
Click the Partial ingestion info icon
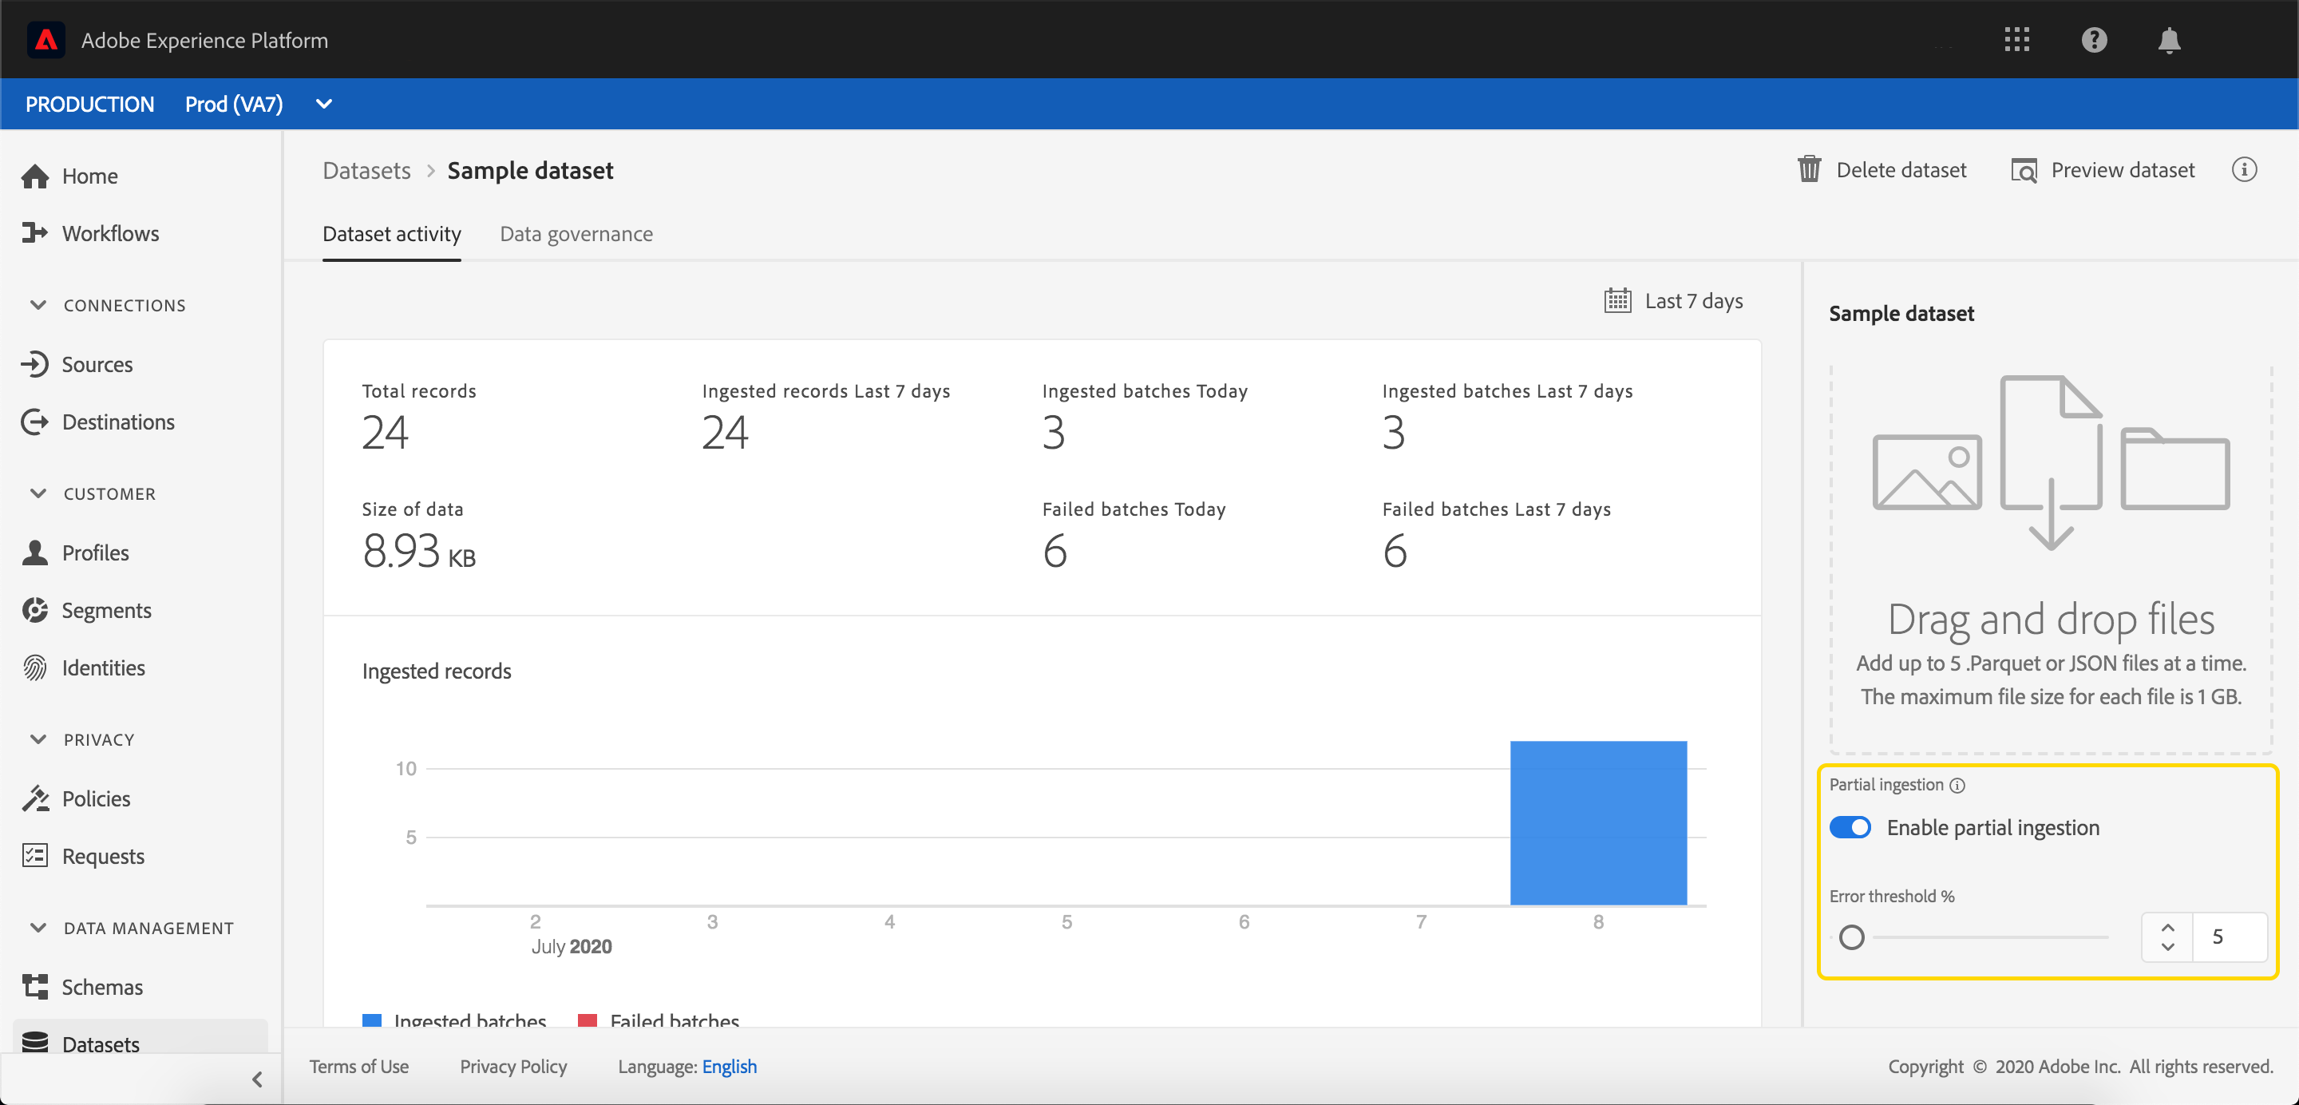click(x=1957, y=786)
